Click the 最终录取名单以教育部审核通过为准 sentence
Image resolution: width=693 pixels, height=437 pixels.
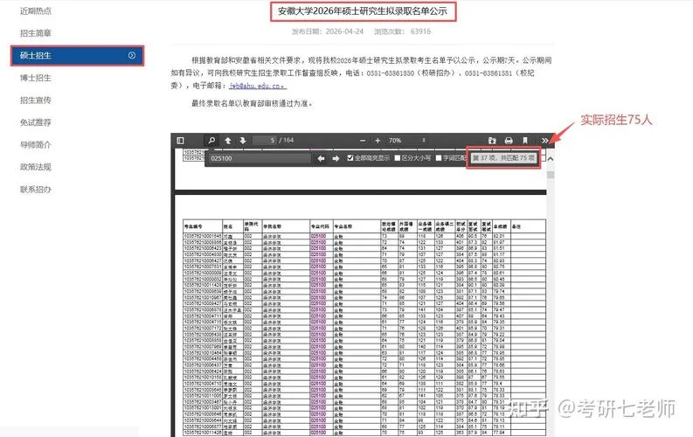tap(253, 103)
